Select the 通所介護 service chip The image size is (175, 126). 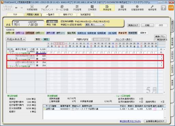(x=50, y=33)
